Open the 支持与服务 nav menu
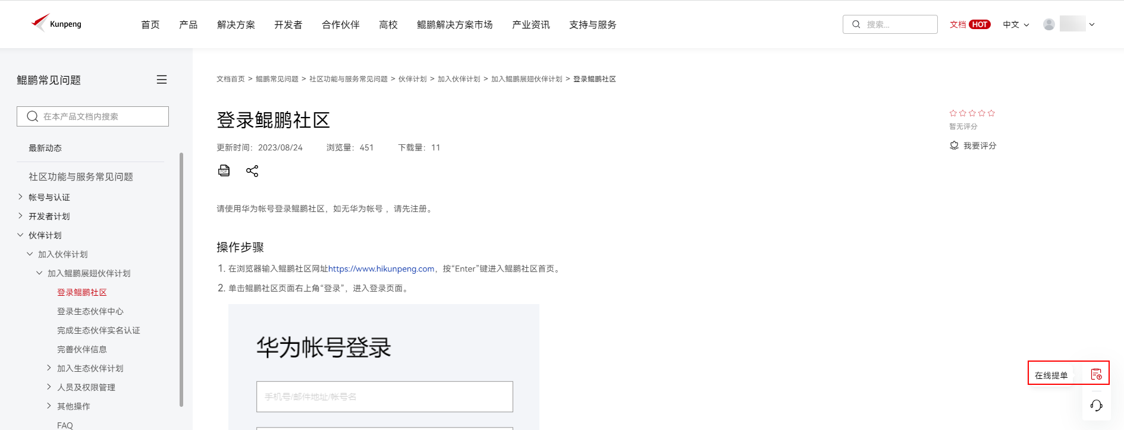The width and height of the screenshot is (1124, 430). click(x=593, y=24)
